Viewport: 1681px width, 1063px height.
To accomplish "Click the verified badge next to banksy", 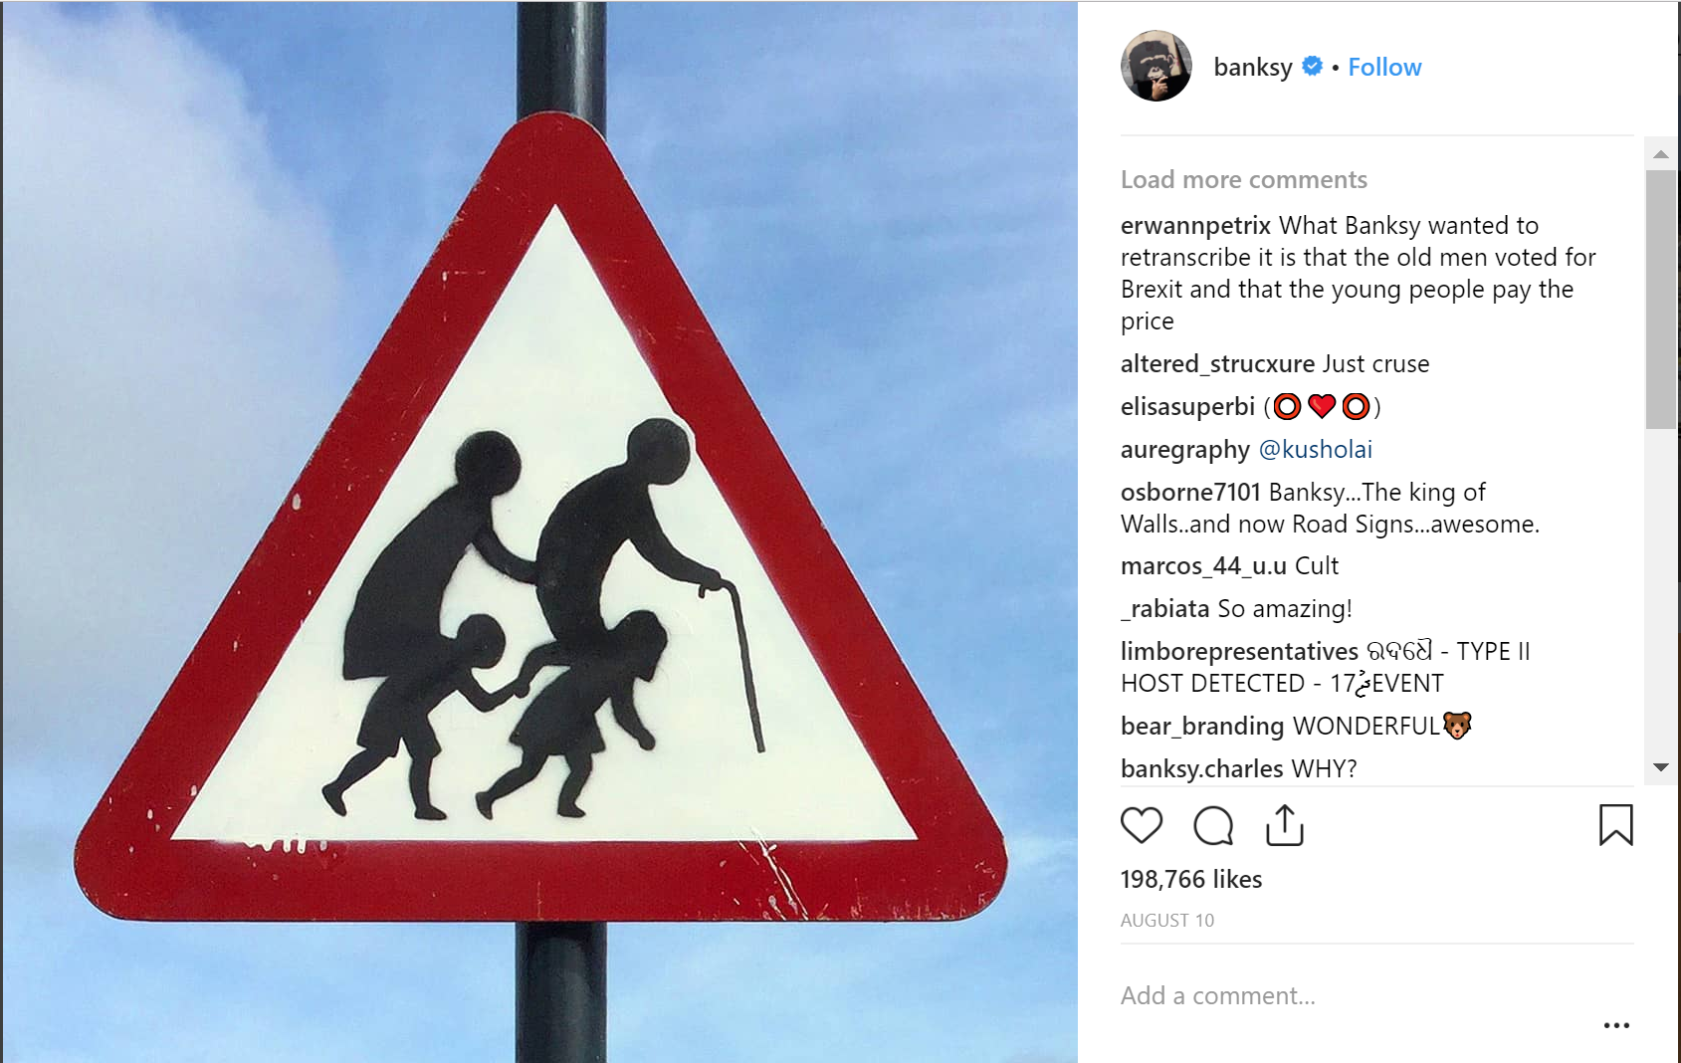I will point(1313,66).
